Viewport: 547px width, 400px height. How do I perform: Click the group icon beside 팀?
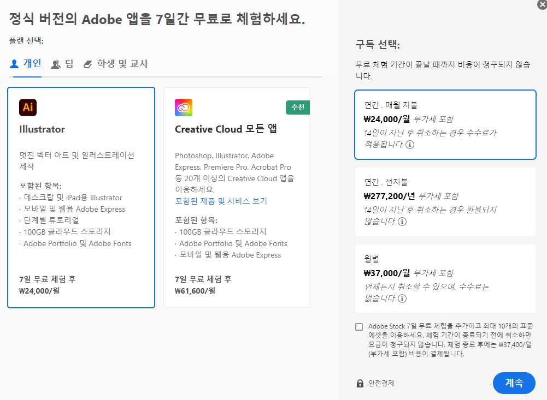(56, 64)
